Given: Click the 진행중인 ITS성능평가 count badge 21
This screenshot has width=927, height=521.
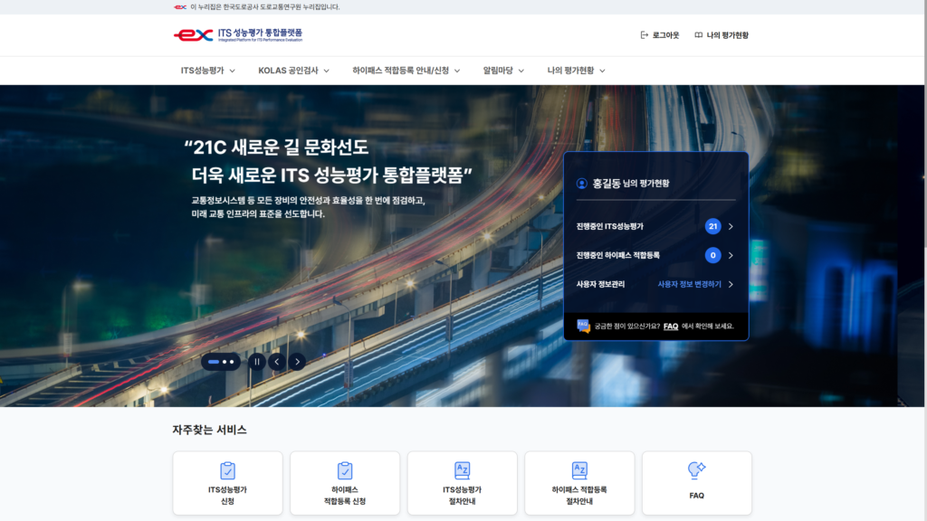Looking at the screenshot, I should (x=712, y=226).
